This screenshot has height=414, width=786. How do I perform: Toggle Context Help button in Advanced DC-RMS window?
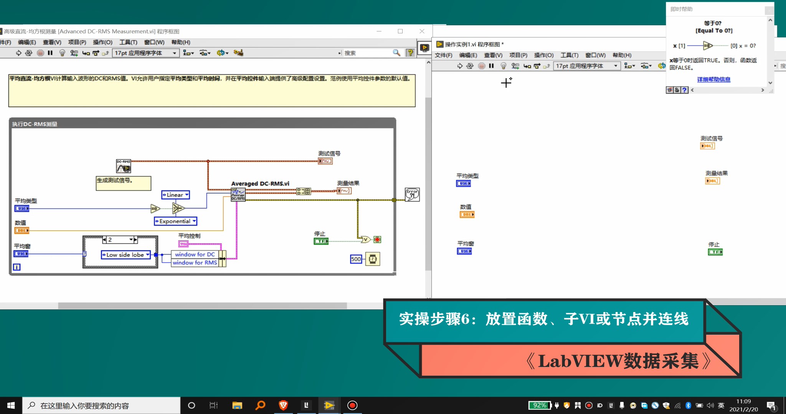tap(410, 53)
